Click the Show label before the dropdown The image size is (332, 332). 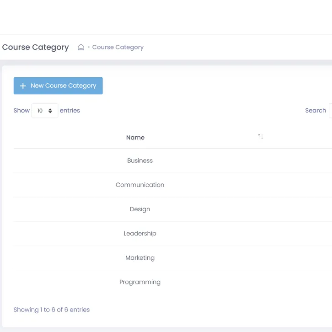tap(21, 111)
